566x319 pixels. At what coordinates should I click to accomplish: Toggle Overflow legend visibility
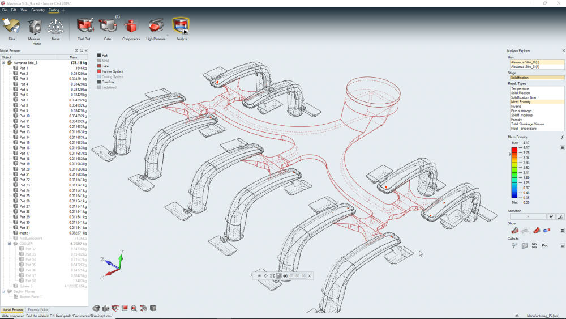point(99,82)
